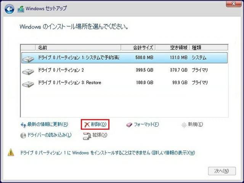244x183 pixels.
Task: Click the Format eraser icon
Action: pos(129,124)
